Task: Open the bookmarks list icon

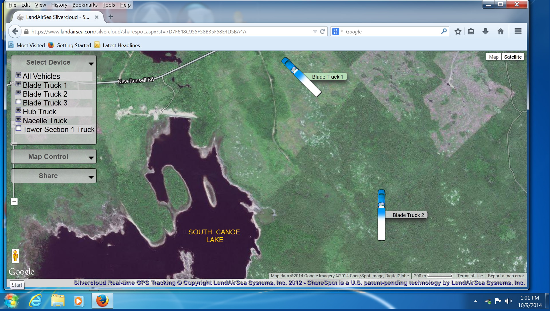Action: click(471, 31)
